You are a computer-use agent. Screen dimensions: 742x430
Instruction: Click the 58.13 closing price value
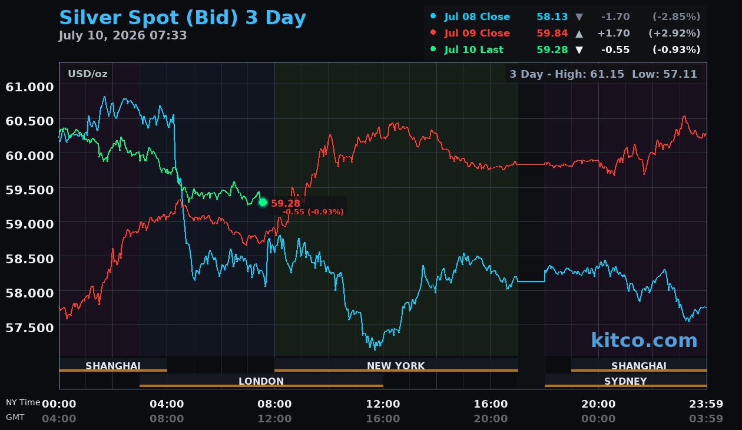552,16
